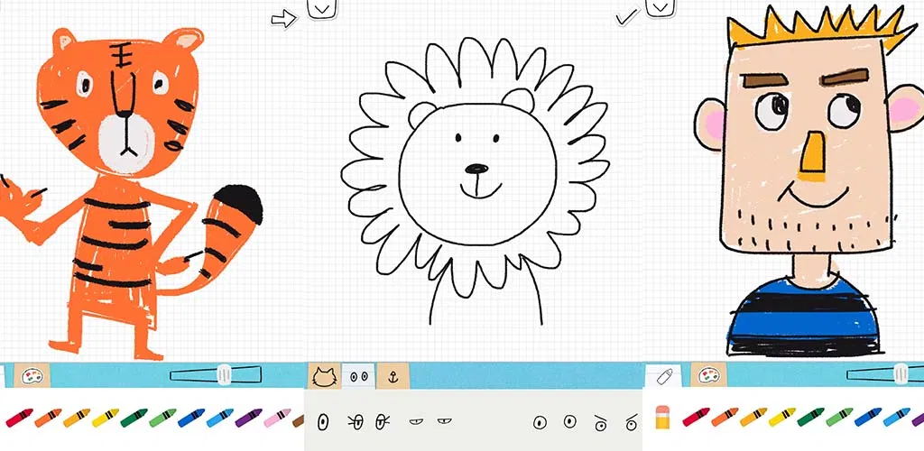Open the color palette in the tiger panel
Image resolution: width=924 pixels, height=451 pixels.
pyautogui.click(x=31, y=375)
